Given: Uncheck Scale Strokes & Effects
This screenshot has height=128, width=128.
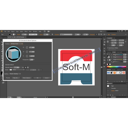Looking at the screenshot, I should 108,48.
